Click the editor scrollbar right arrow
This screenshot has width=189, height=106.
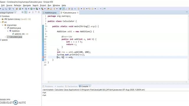[x=186, y=82]
